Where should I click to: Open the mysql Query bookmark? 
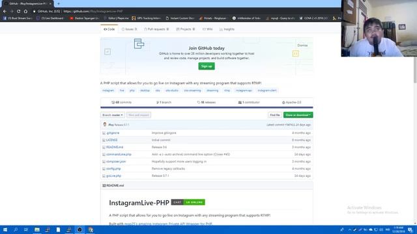281,18
